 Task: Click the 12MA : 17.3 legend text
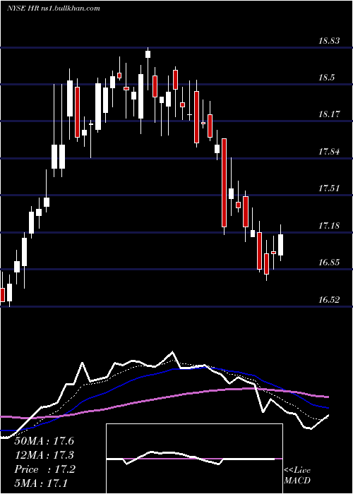pos(44,455)
